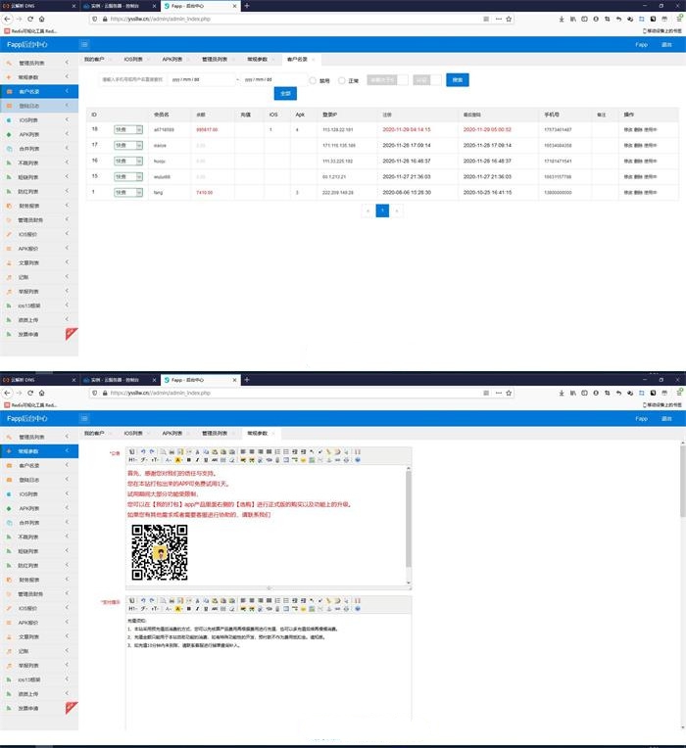Switch to the 我的客户 tab on the 客户名录 page
This screenshot has height=748, width=686.
coord(94,59)
